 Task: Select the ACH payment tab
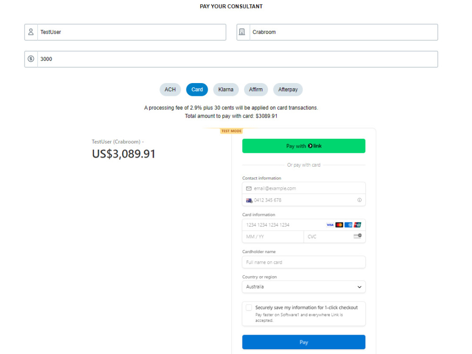pyautogui.click(x=170, y=90)
